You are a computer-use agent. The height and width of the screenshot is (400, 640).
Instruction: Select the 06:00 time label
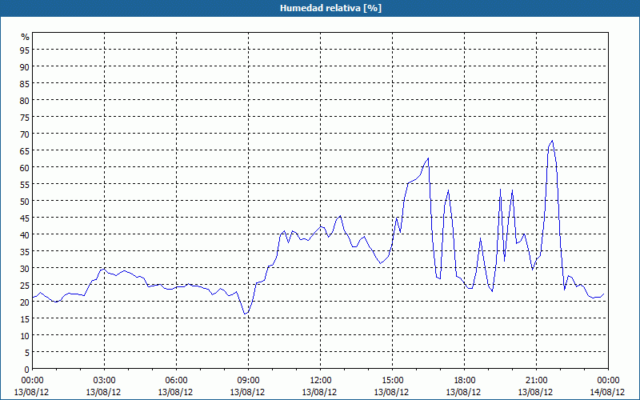176,381
